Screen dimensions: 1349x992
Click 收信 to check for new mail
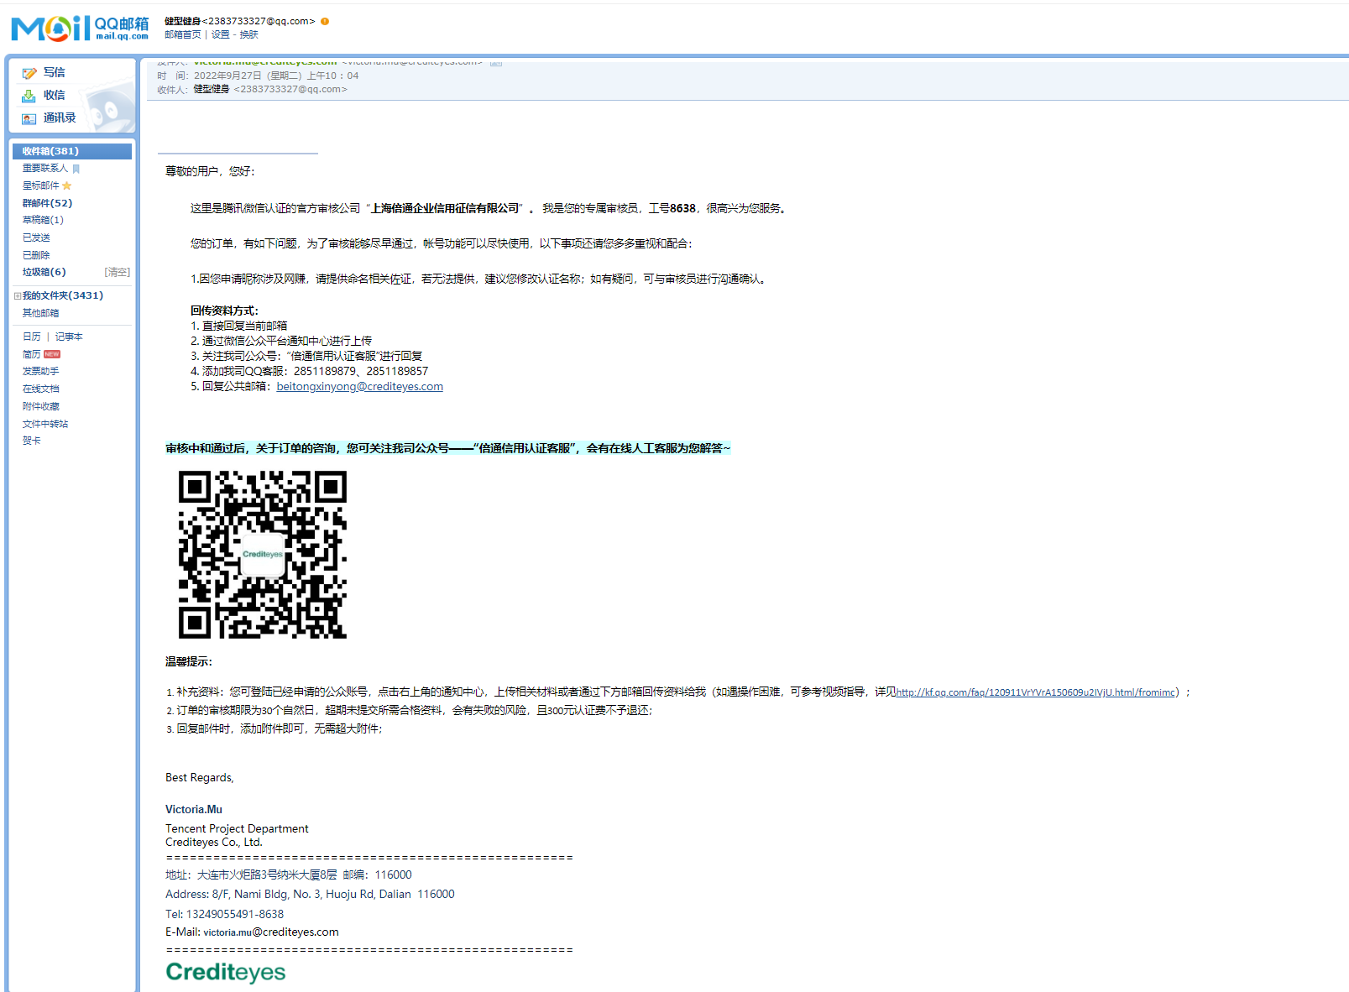[x=55, y=96]
